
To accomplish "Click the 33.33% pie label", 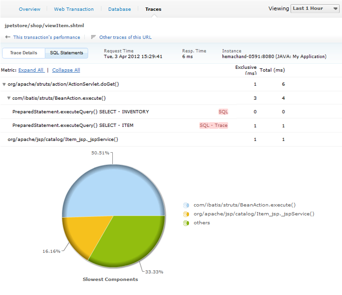I will 154,272.
